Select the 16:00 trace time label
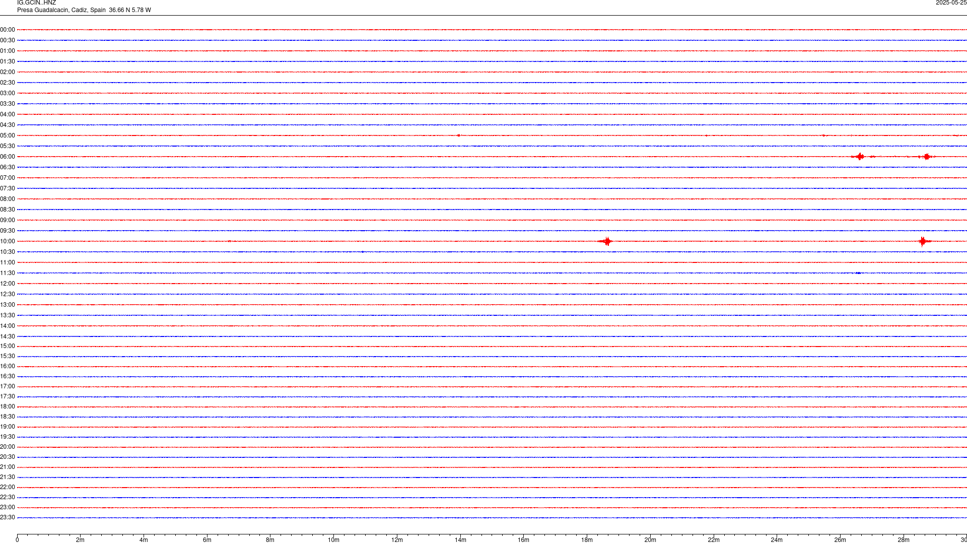This screenshot has width=967, height=544. [8, 366]
